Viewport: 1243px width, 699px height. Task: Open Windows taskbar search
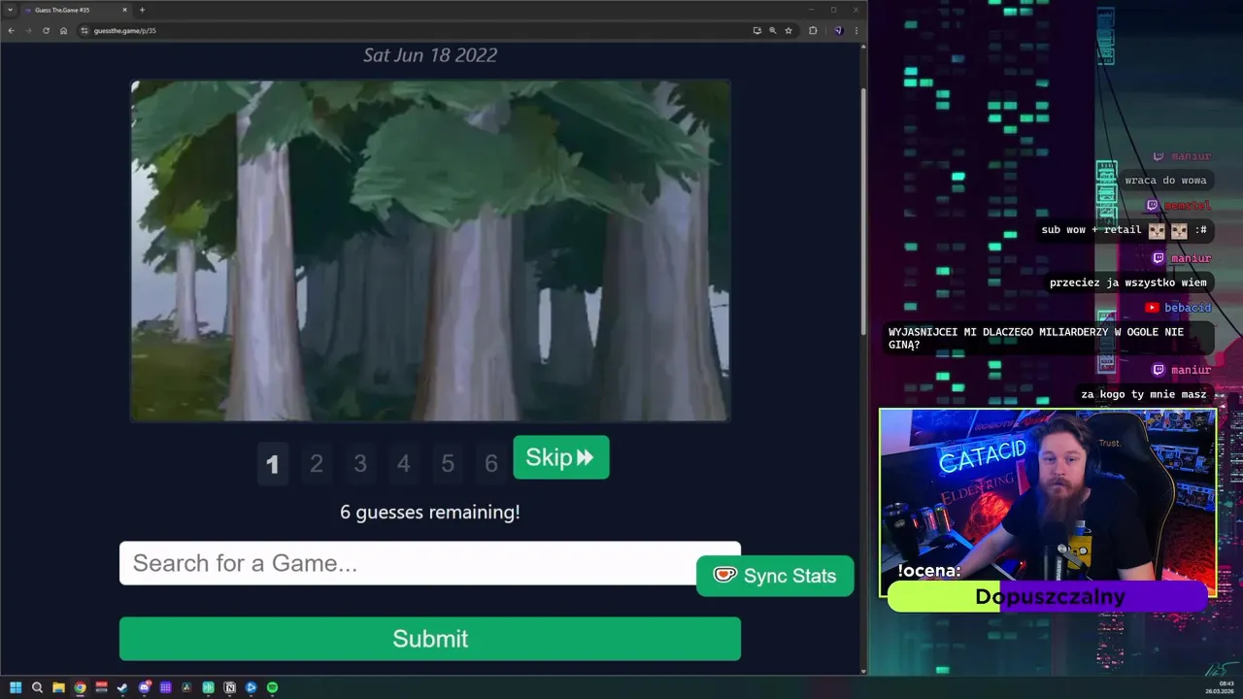(x=37, y=687)
